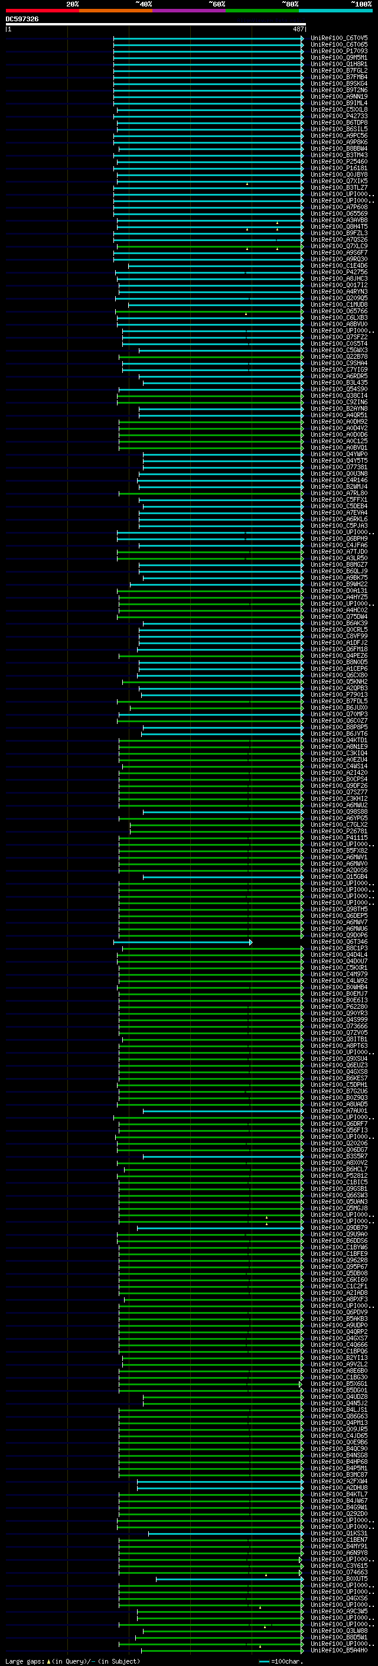The width and height of the screenshot is (378, 1666).
Task: Click the UniRef100_Q8H4T5 label
Action: pos(339,227)
